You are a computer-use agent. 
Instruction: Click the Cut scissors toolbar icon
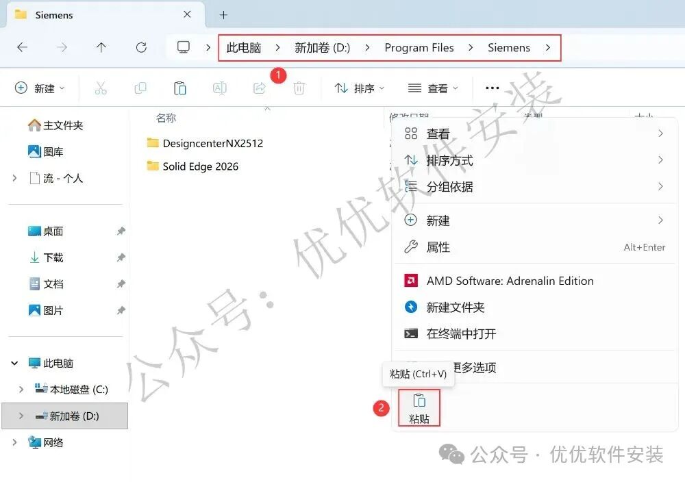(101, 88)
